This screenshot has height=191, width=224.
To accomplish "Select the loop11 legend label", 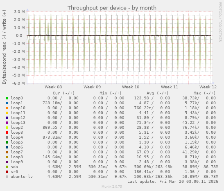I will click(x=18, y=113).
